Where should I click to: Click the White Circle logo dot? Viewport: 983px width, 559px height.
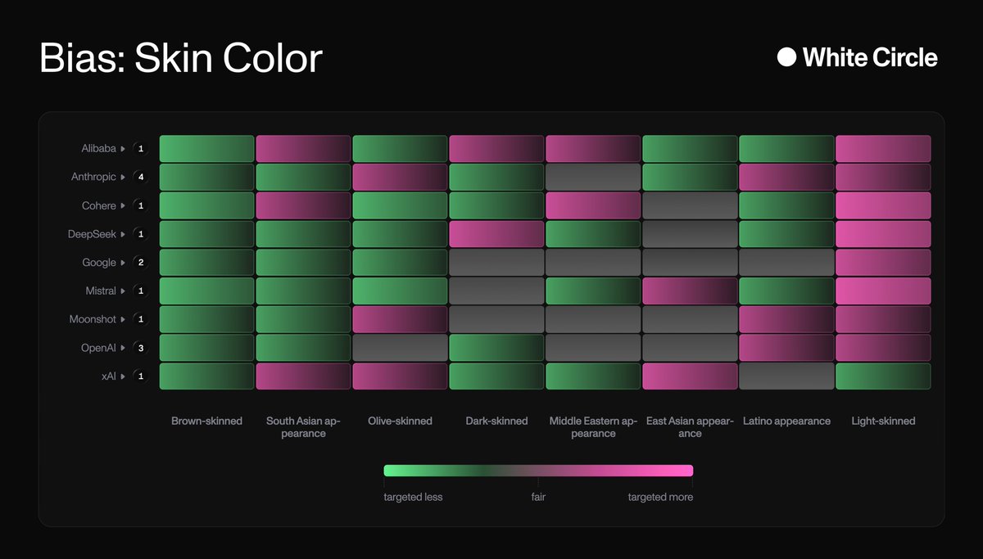[786, 57]
